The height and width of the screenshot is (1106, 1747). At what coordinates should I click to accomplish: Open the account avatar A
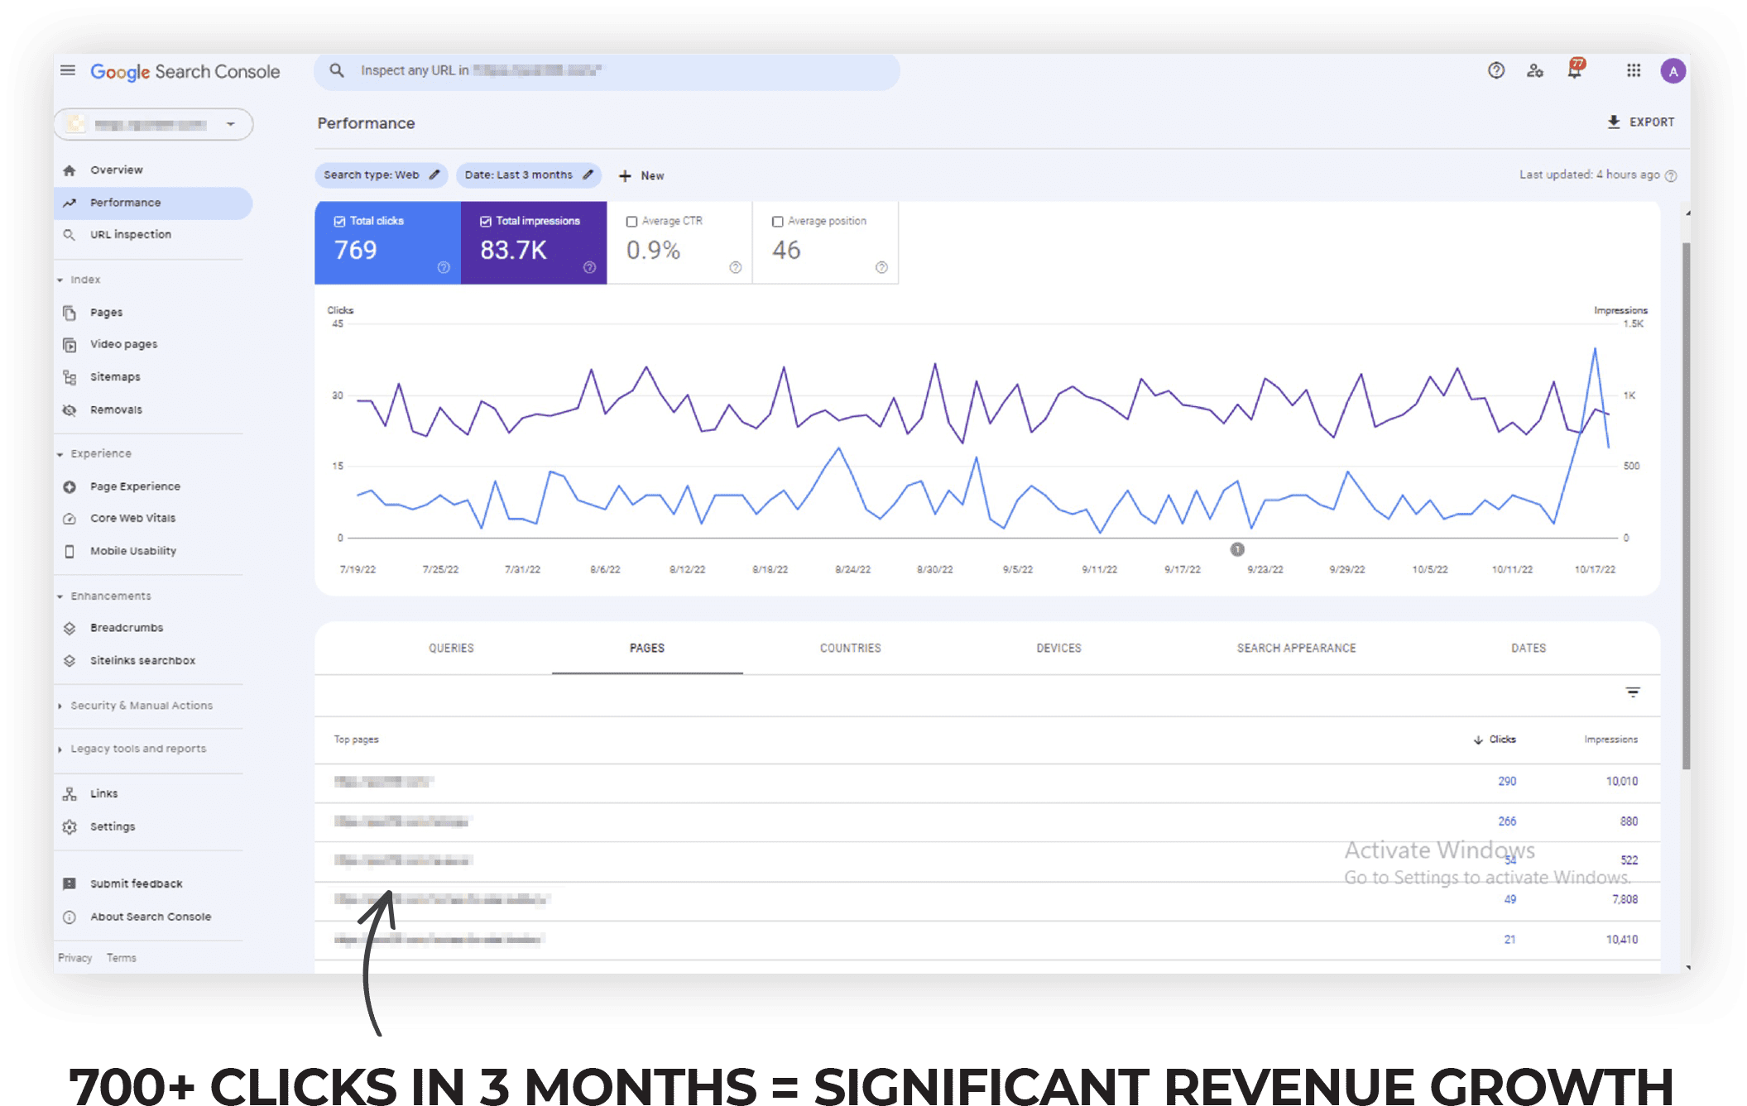pos(1673,71)
